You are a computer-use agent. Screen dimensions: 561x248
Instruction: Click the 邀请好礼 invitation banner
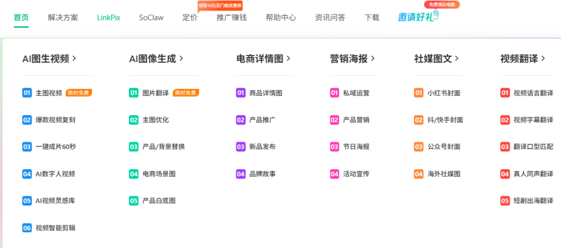[418, 17]
